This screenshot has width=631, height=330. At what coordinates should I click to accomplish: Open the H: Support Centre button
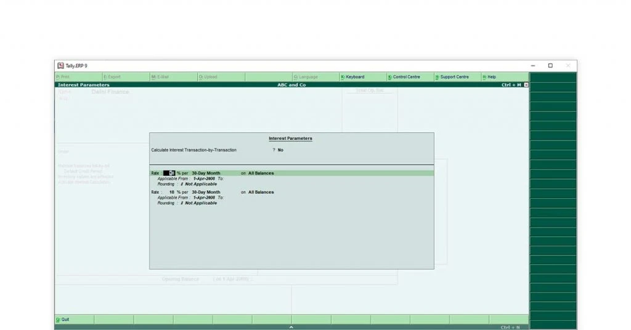(x=458, y=77)
